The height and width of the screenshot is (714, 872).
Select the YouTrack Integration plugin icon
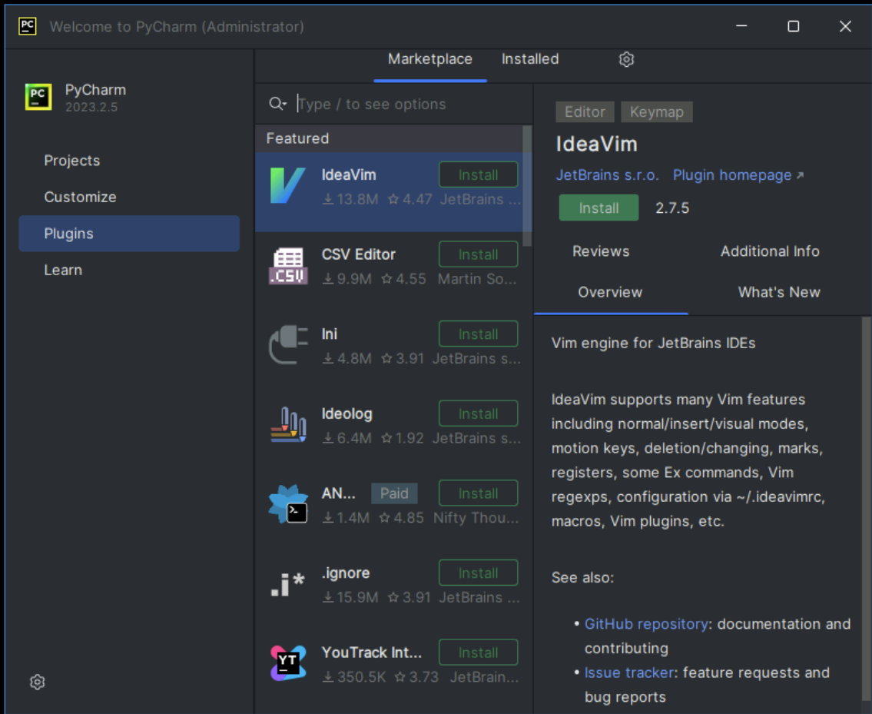coord(287,663)
